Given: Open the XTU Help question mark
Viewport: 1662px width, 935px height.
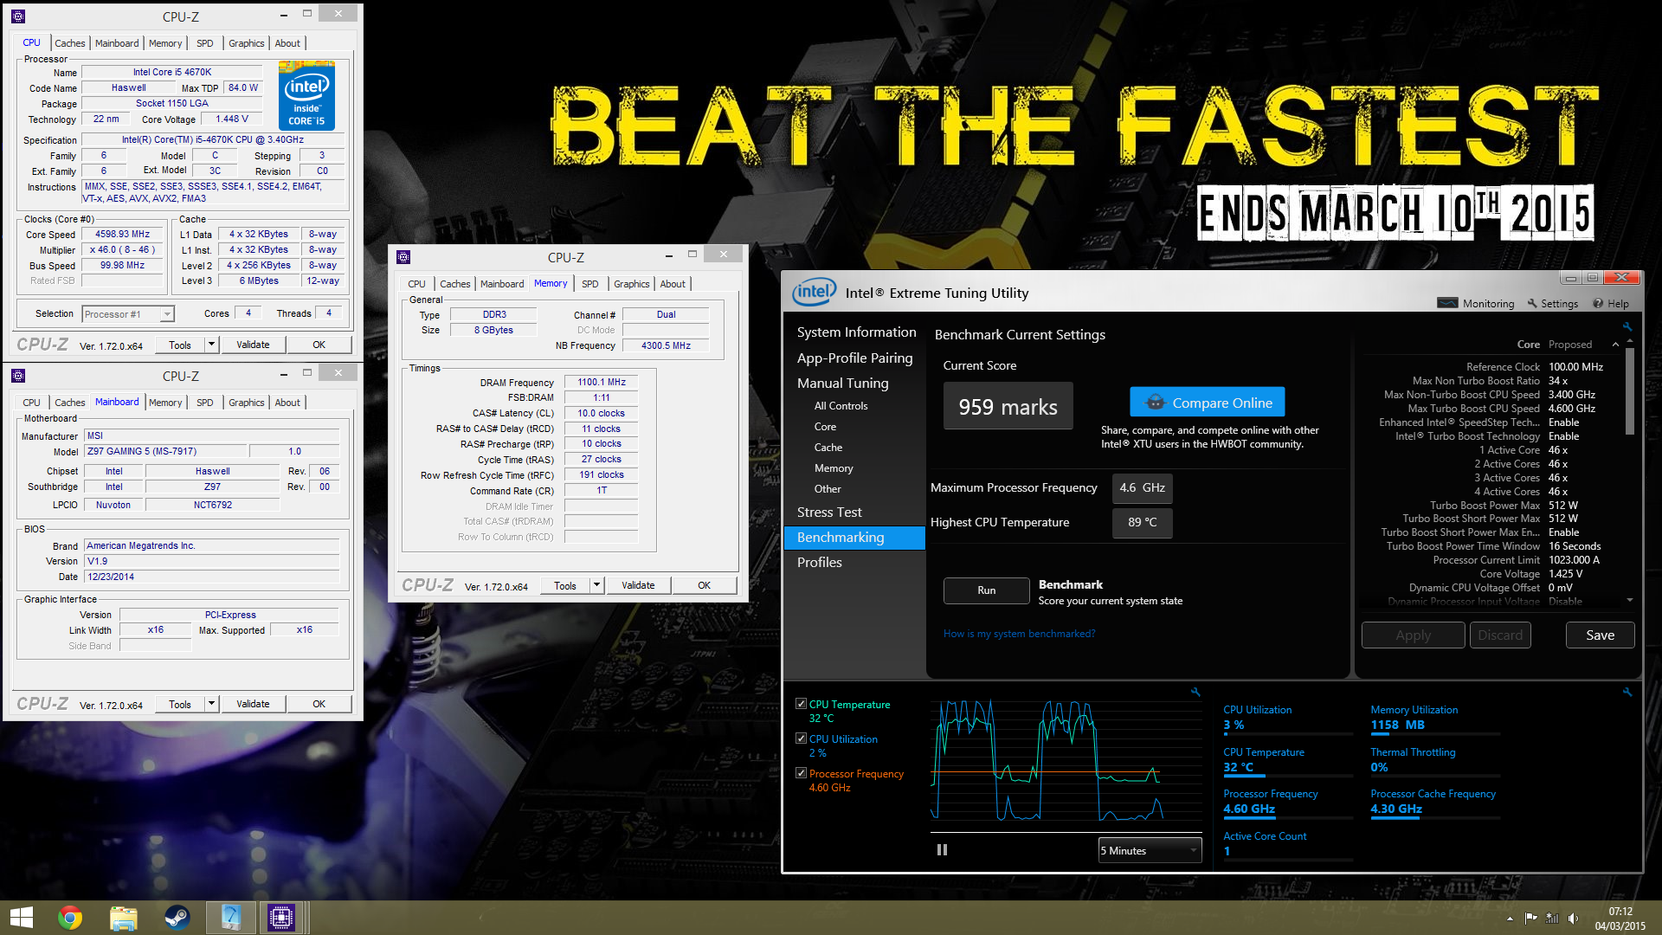Looking at the screenshot, I should (x=1598, y=304).
